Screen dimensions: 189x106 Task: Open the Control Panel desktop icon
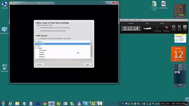pos(4,31)
